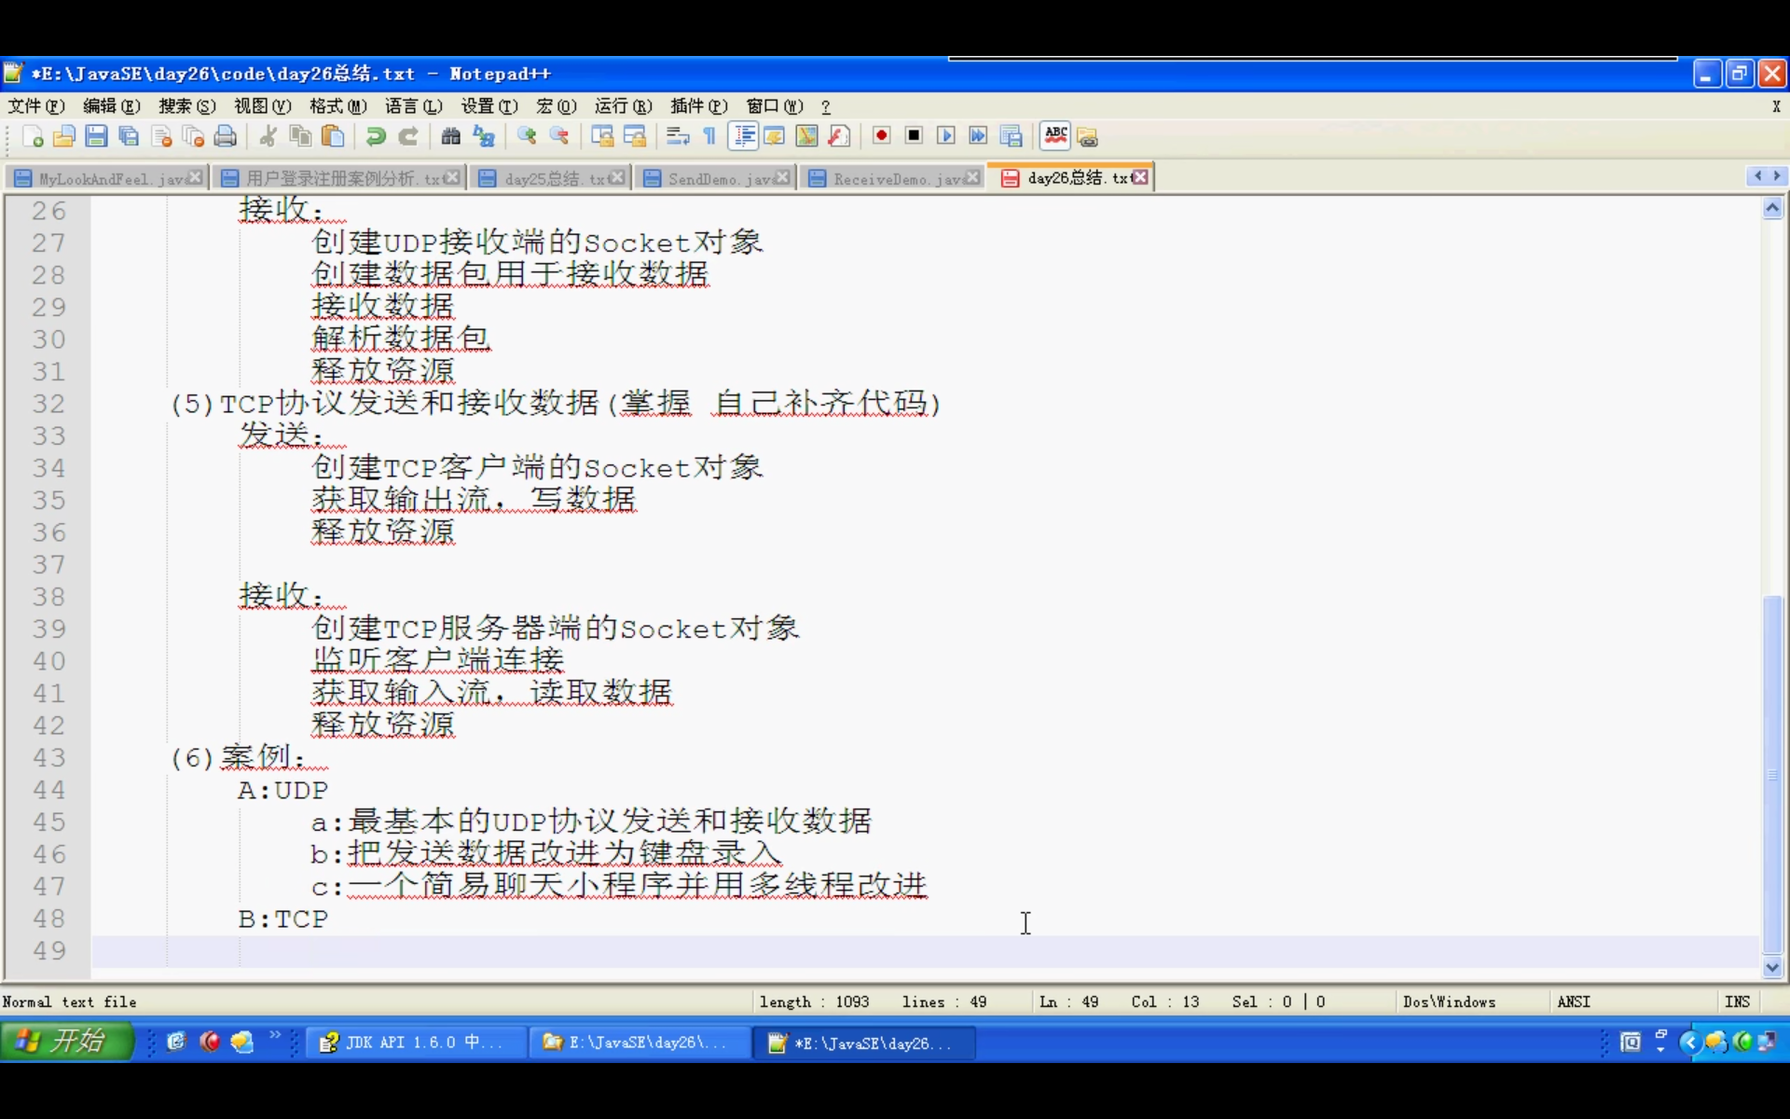Zoom out of the text
Image resolution: width=1790 pixels, height=1119 pixels.
(559, 137)
